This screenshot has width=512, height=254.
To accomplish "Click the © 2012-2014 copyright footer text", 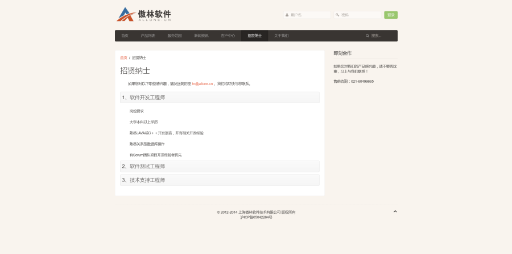I will coord(257,213).
